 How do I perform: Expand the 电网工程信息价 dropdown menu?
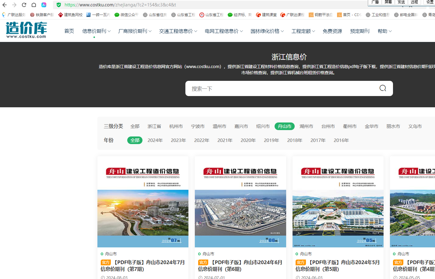coord(224,31)
